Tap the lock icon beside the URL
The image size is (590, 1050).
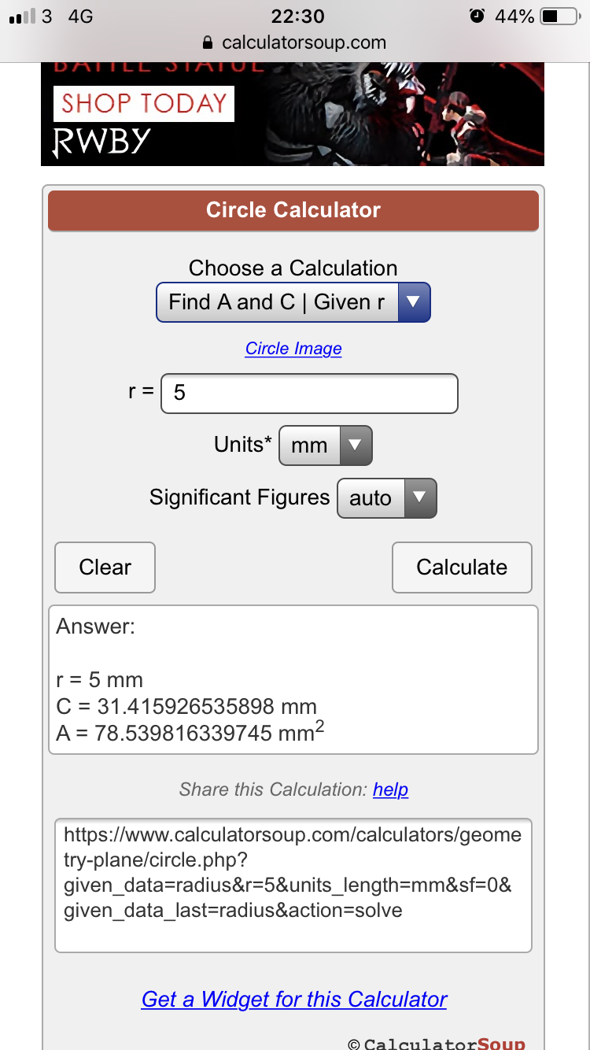point(208,43)
